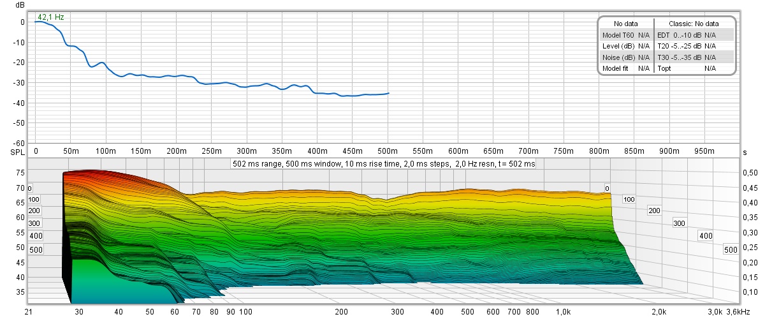This screenshot has width=765, height=319.
Task: Click the "-60" tick on the dB axis
Action: pos(18,143)
